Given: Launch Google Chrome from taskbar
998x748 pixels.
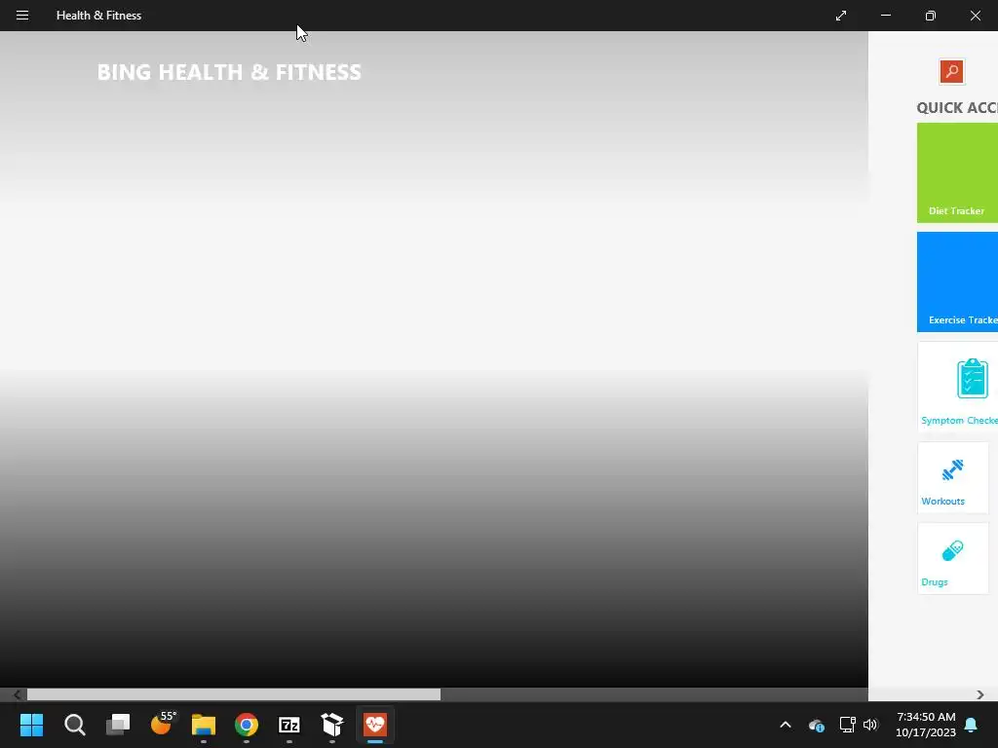Looking at the screenshot, I should coord(247,725).
